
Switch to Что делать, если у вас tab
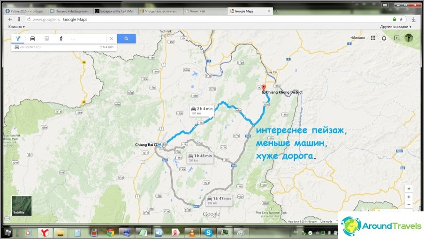coord(160,11)
